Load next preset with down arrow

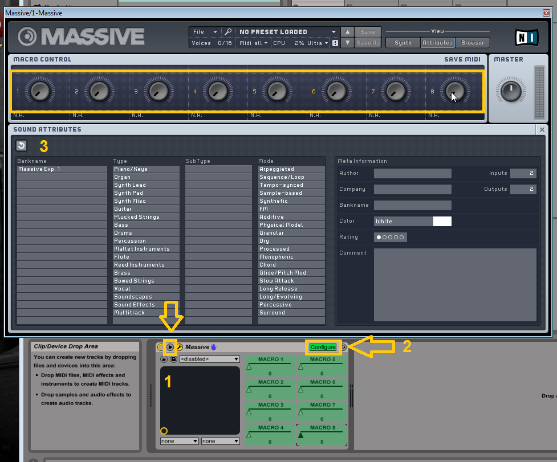pyautogui.click(x=347, y=43)
